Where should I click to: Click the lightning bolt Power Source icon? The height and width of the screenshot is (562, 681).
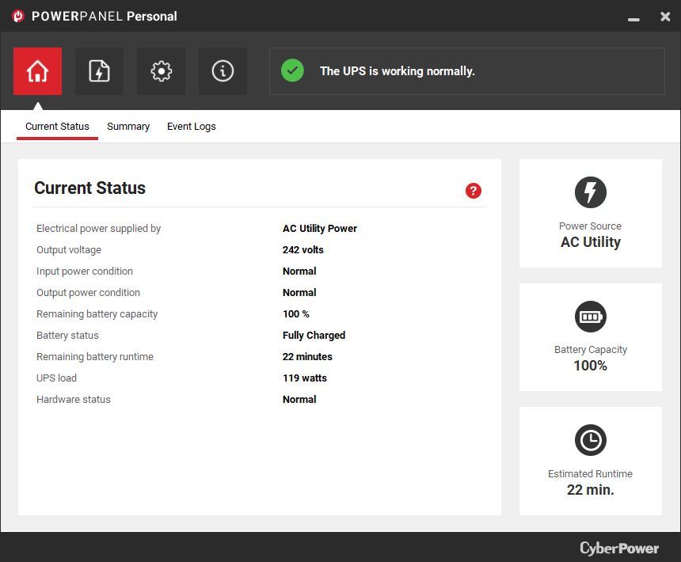590,192
